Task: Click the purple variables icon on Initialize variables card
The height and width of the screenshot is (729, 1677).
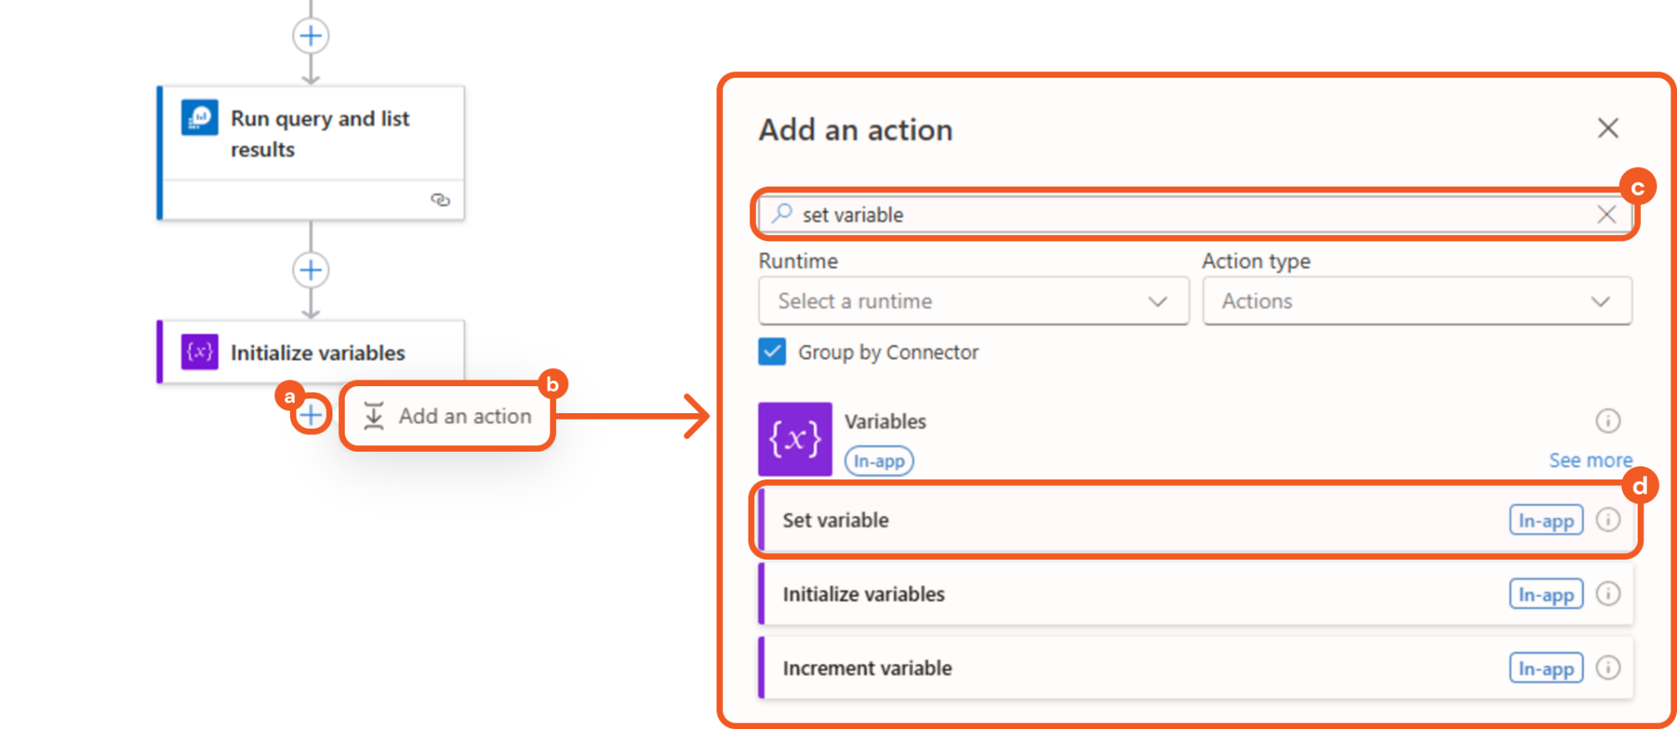Action: coord(200,352)
